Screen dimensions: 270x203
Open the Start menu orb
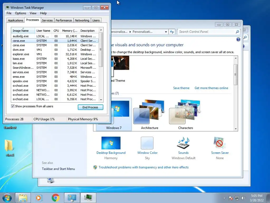click(x=7, y=198)
